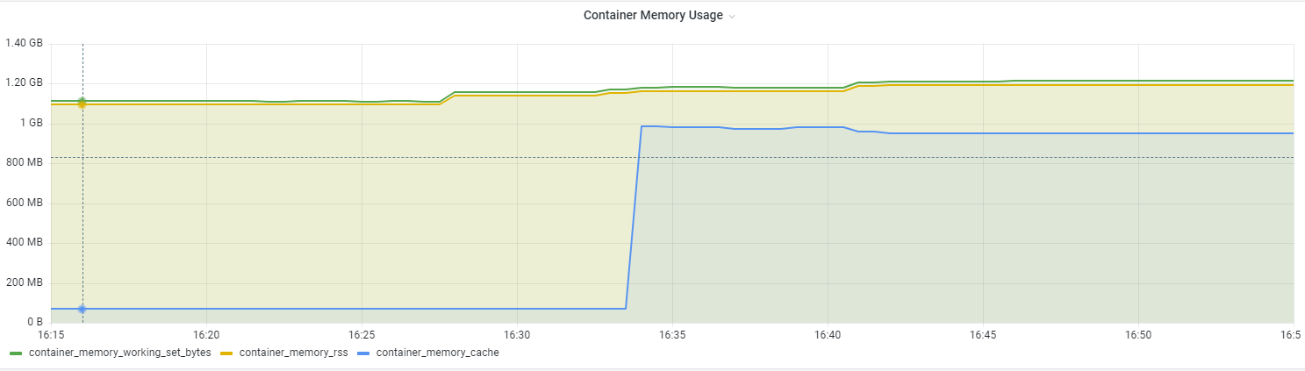Image resolution: width=1305 pixels, height=371 pixels.
Task: Click the 16:35 time axis label
Action: tap(671, 336)
